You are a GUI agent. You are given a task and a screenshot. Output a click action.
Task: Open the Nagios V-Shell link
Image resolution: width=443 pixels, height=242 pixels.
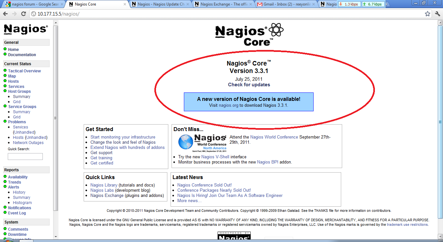(215, 157)
